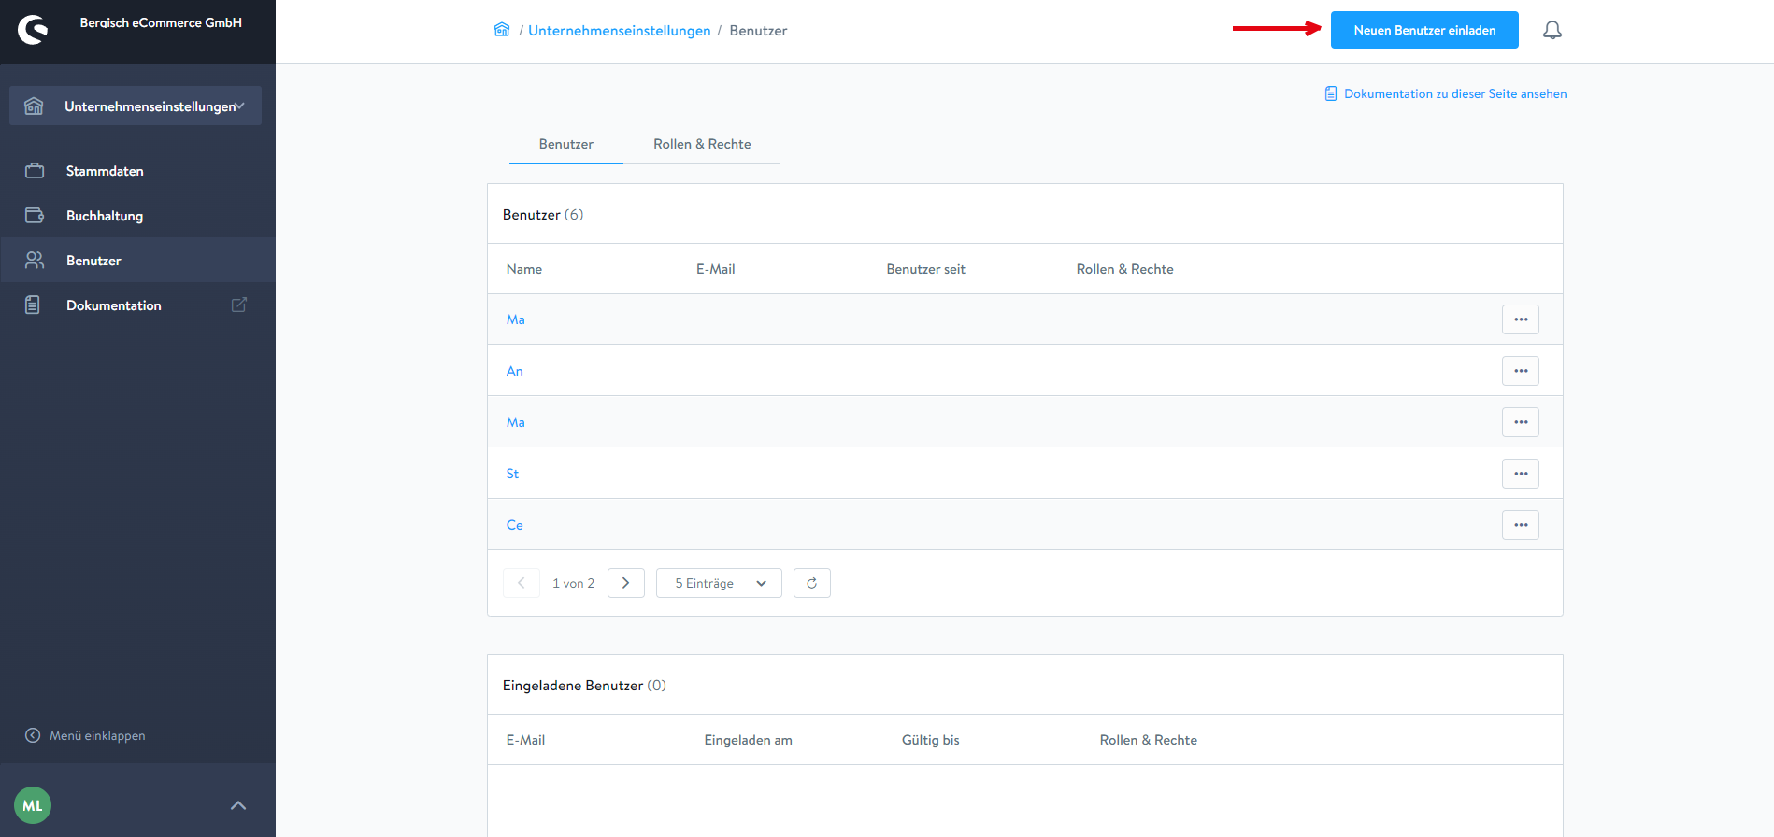
Task: Open three-dots menu for user St
Action: coord(1520,474)
